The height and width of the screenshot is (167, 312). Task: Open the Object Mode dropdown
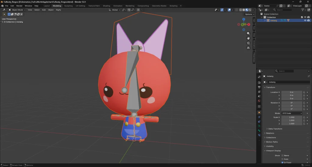pos(17,10)
